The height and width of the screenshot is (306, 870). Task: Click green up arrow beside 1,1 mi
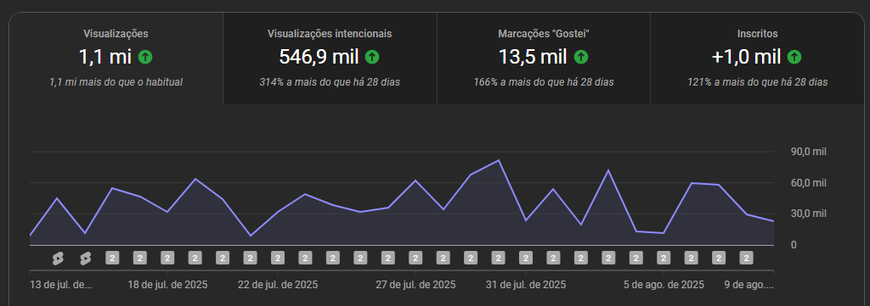145,57
